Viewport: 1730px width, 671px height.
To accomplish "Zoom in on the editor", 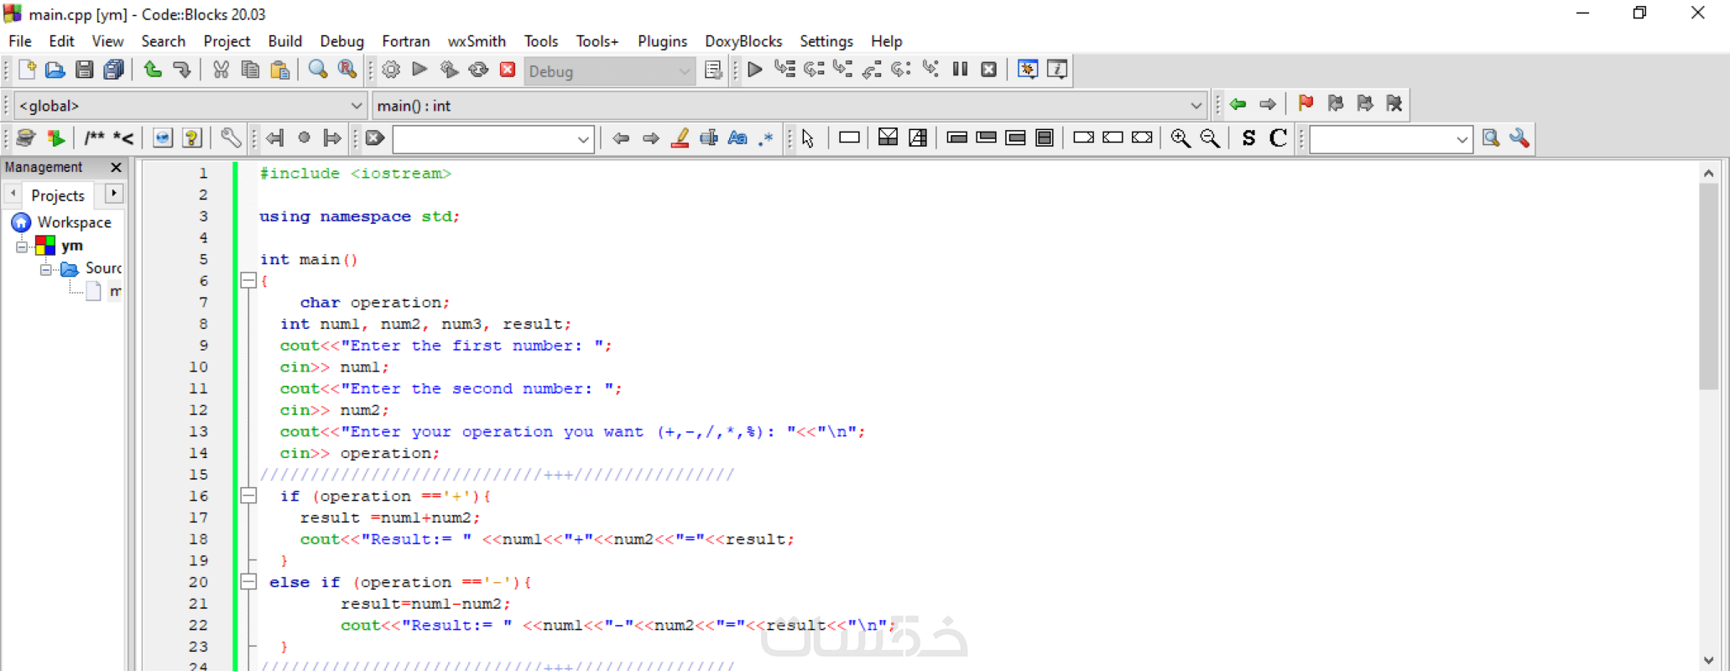I will pyautogui.click(x=1180, y=138).
